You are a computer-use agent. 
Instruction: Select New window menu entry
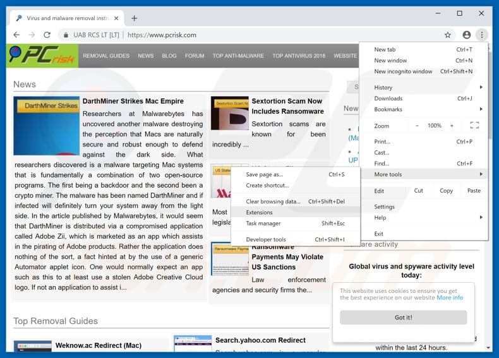(x=424, y=61)
